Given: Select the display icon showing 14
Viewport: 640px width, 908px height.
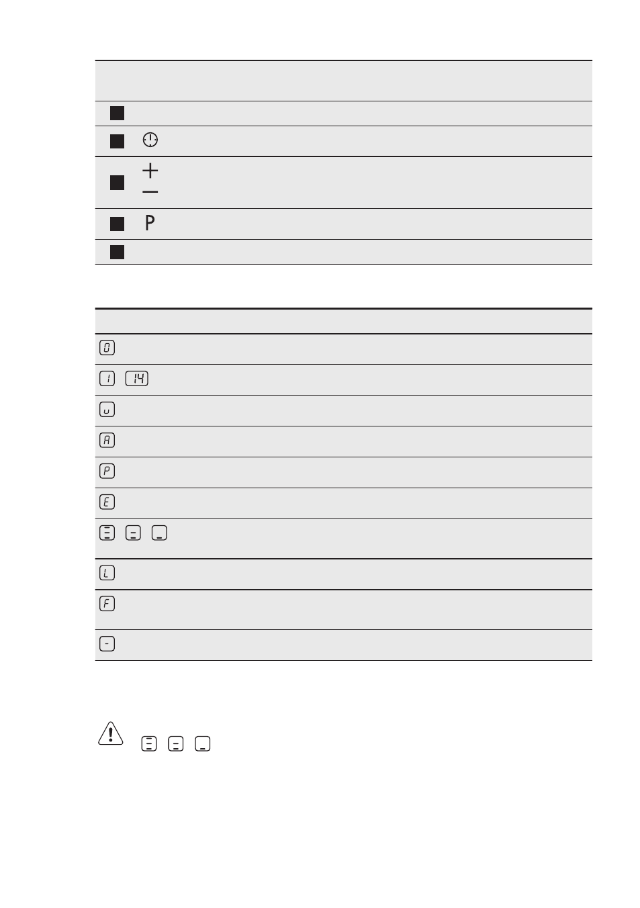Looking at the screenshot, I should tap(137, 379).
